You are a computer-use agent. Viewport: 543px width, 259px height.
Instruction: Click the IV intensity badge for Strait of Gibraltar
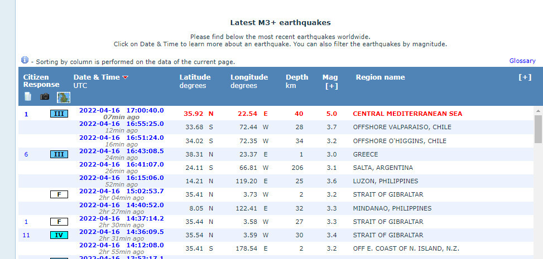click(59, 235)
